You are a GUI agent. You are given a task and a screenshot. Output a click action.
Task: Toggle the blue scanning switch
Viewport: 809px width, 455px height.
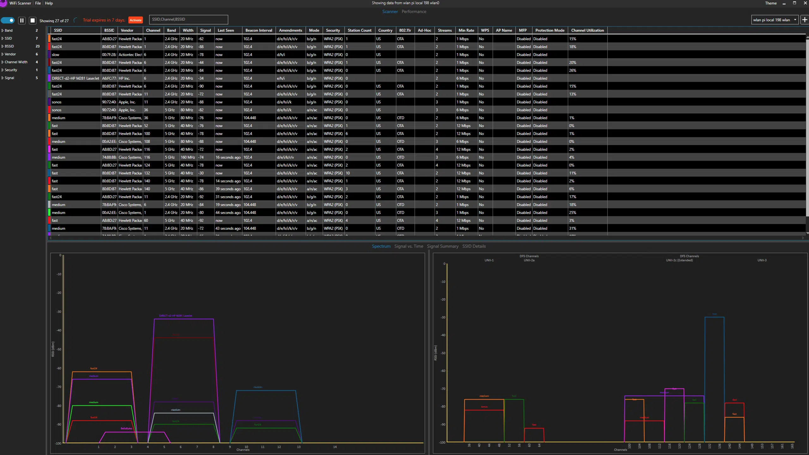click(8, 20)
